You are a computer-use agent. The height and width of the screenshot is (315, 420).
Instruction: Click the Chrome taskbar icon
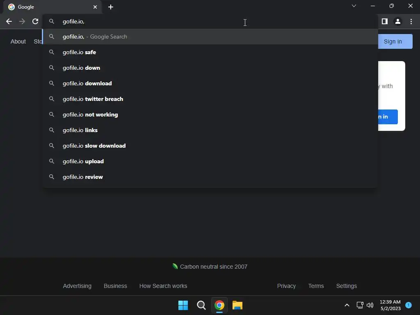(219, 305)
